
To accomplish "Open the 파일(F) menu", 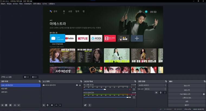I will [x=3, y=4].
